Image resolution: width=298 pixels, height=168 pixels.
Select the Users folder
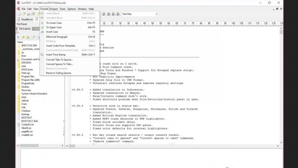[x=24, y=104]
